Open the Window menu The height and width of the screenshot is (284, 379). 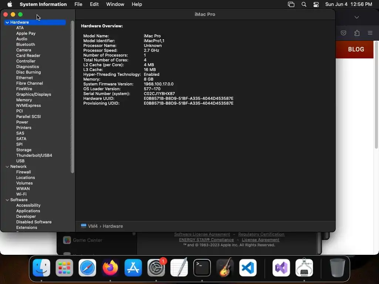point(115,4)
